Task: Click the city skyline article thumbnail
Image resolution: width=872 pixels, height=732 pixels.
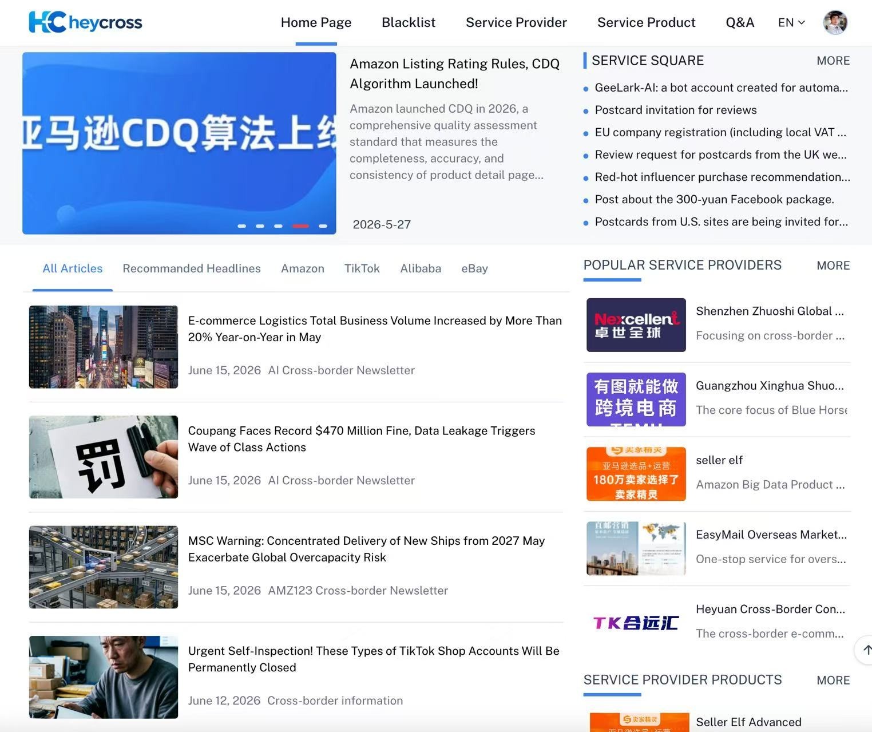Action: 104,347
